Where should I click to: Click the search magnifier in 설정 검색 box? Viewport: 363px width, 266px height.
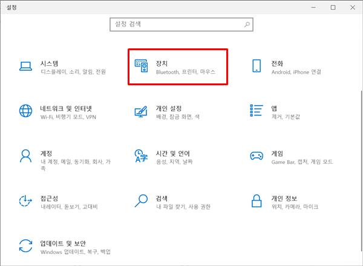[247, 24]
